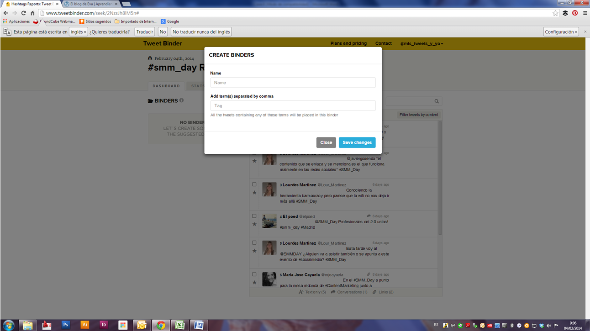The image size is (590, 331).
Task: Check the box for tweet 3 by Lourdes Martinez
Action: tap(254, 184)
